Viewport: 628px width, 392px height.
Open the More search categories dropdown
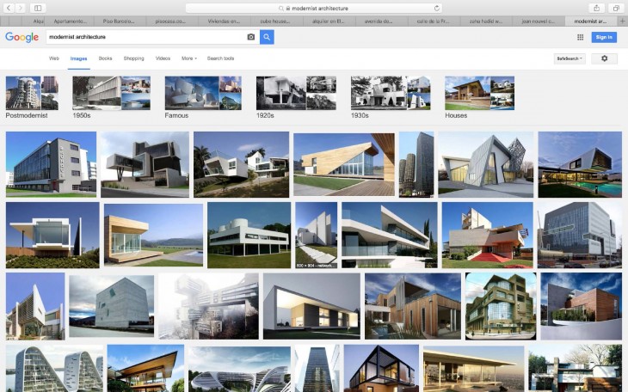click(188, 58)
